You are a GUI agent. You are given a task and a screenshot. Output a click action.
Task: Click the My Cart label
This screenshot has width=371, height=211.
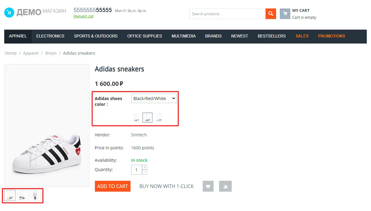301,10
